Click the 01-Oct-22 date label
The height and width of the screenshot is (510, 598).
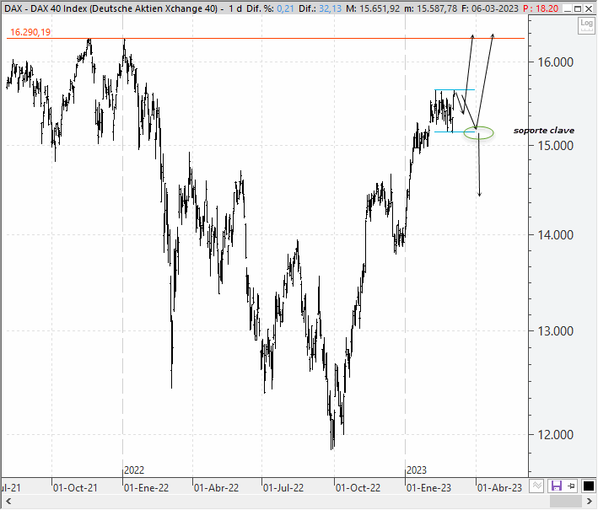[358, 487]
